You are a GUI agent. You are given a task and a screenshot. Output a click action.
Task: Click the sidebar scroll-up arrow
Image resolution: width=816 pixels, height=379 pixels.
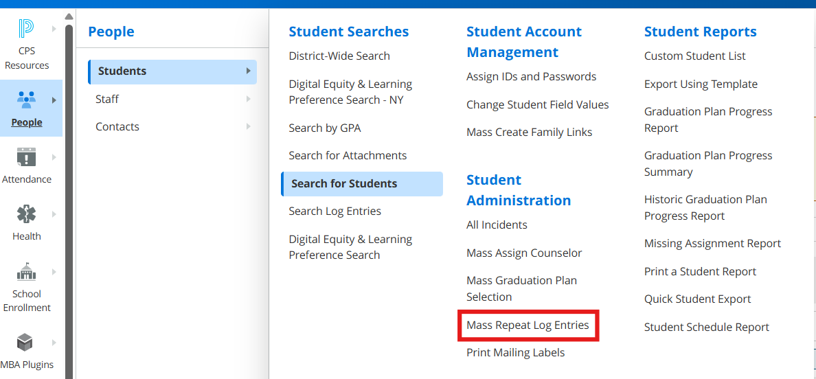click(69, 16)
